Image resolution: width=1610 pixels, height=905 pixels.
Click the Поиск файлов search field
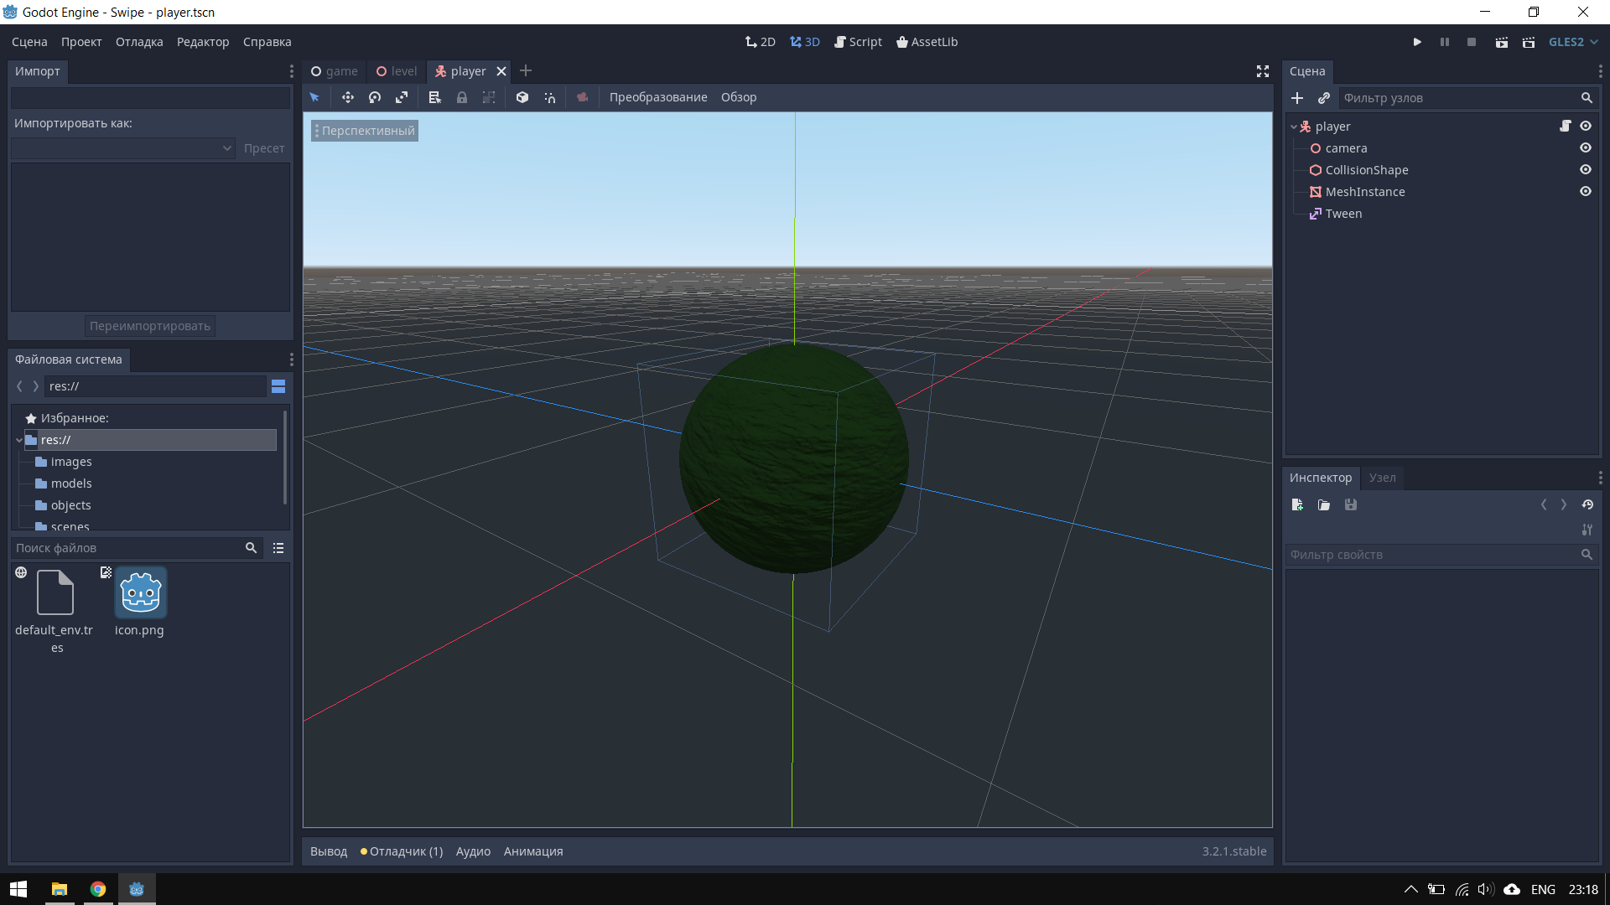pos(126,548)
